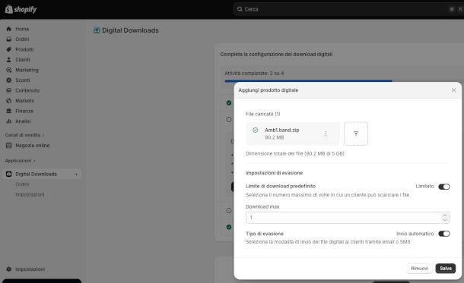Click the Finanze bank icon
464x283 pixels.
(x=9, y=111)
